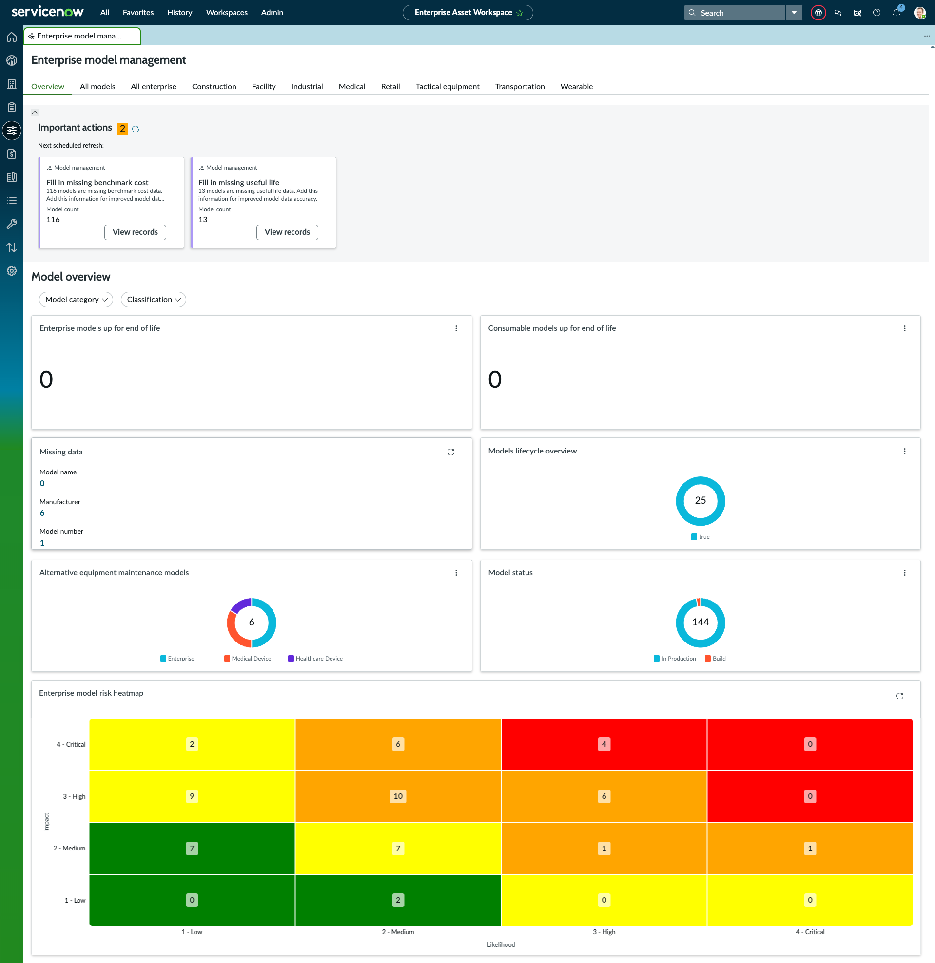Viewport: 935px width, 963px height.
Task: Expand the Model category filter dropdown
Action: click(x=76, y=300)
